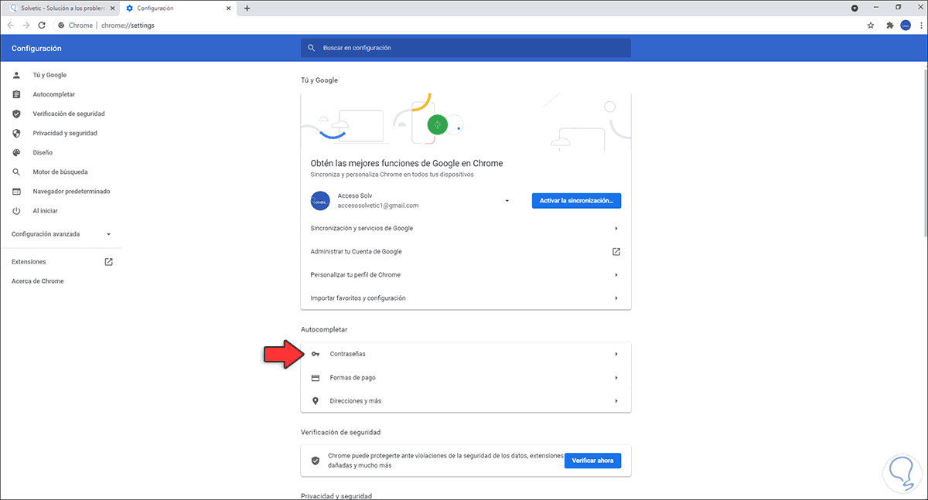Click the external link icon for Administrar tu Cuenta de Google
This screenshot has height=500, width=928.
click(x=616, y=252)
